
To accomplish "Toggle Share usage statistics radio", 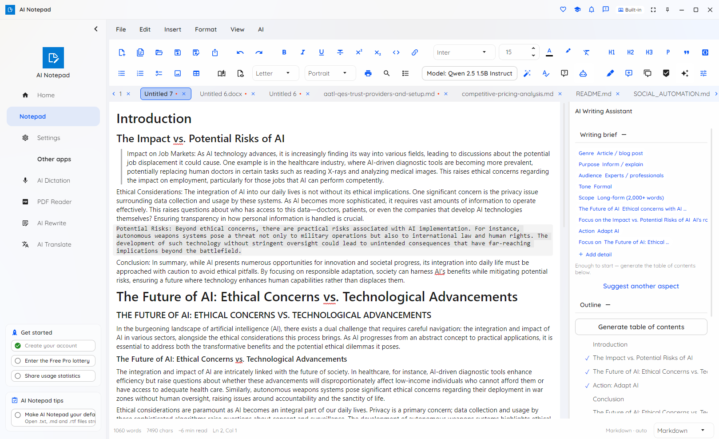I will pyautogui.click(x=18, y=376).
